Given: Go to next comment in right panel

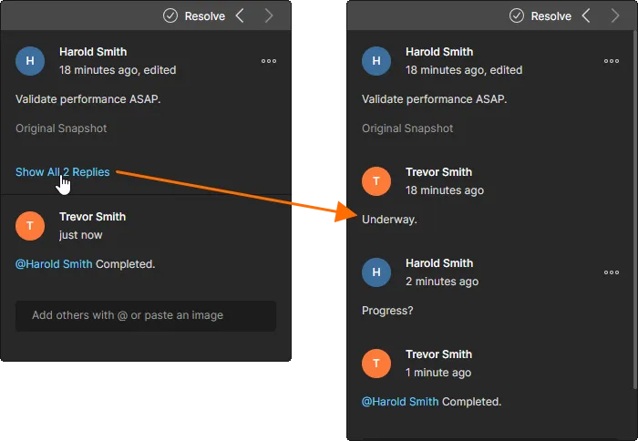Looking at the screenshot, I should tap(614, 15).
